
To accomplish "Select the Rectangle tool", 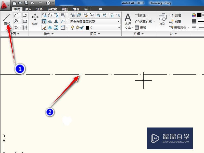I will (25, 21).
